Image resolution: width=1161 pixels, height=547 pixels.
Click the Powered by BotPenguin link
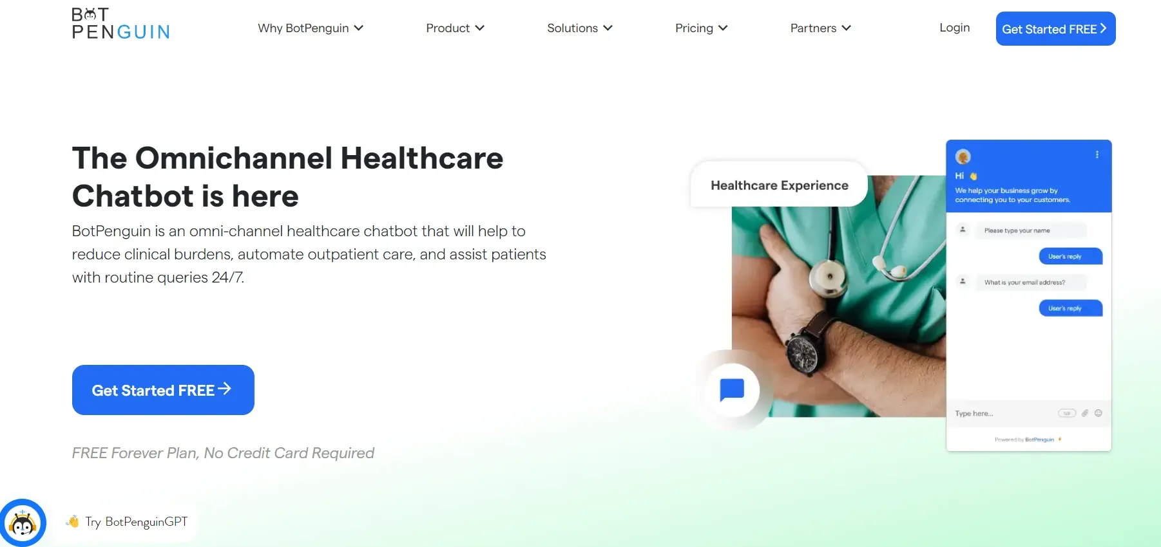pyautogui.click(x=1027, y=440)
